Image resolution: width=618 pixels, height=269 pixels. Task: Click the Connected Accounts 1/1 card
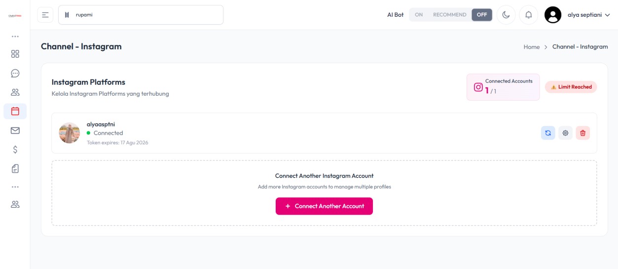click(503, 87)
